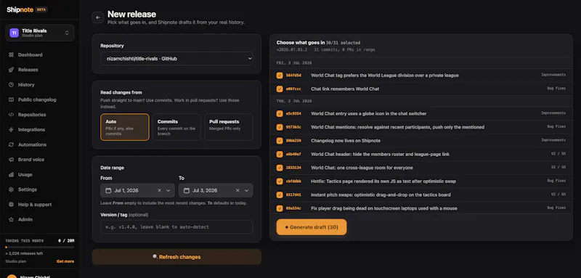Open Repositories in sidebar
The width and height of the screenshot is (581, 278).
(32, 115)
